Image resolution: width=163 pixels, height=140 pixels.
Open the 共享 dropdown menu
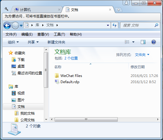click(x=33, y=42)
